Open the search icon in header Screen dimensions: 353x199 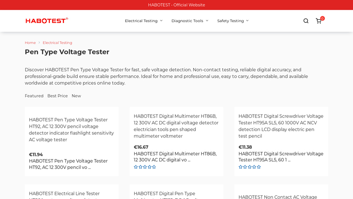(x=306, y=21)
